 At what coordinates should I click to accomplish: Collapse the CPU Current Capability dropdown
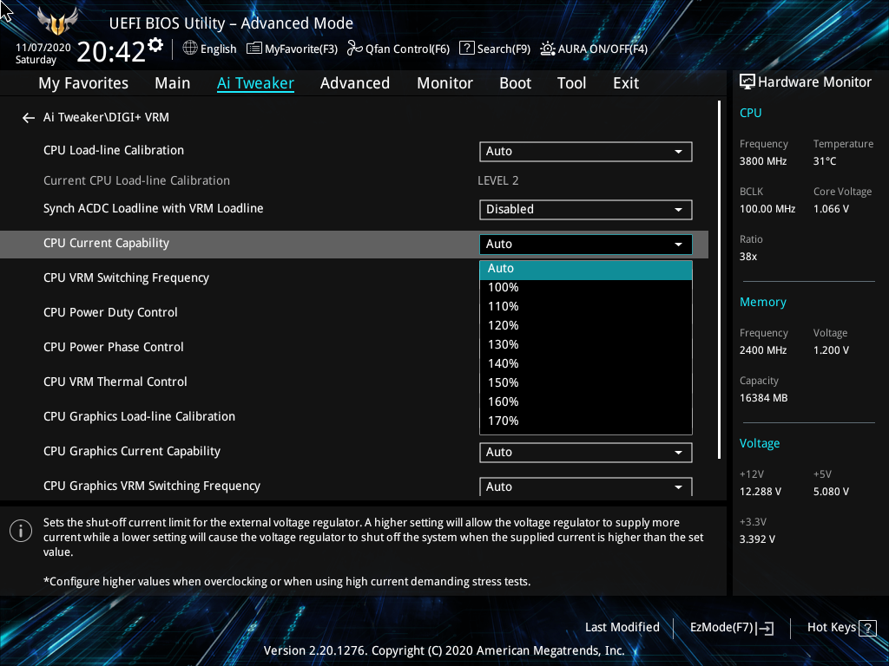click(586, 244)
